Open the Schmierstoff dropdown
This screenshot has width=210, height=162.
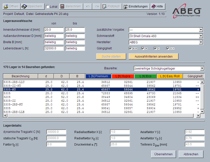click(x=201, y=36)
